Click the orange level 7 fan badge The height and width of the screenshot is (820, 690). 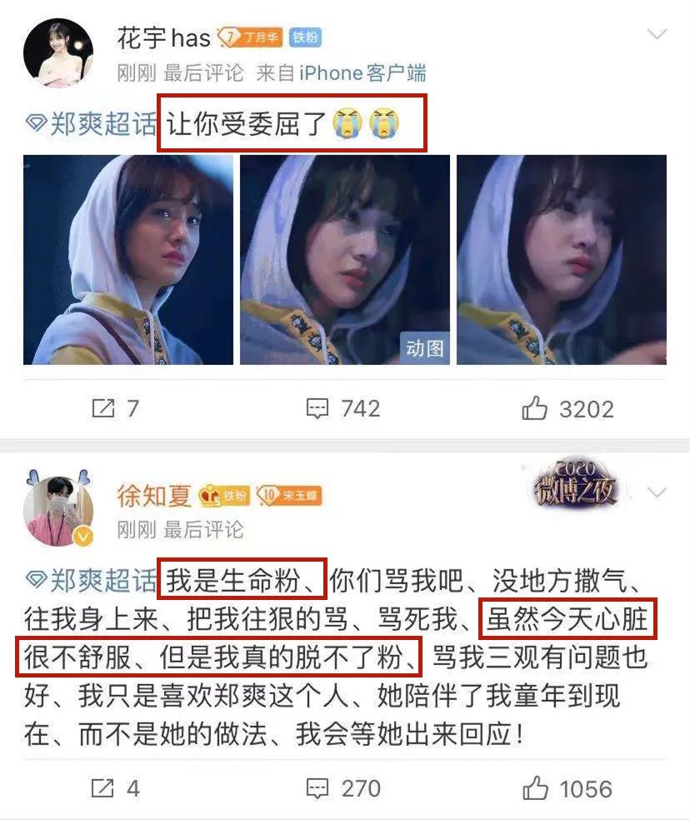[x=250, y=37]
